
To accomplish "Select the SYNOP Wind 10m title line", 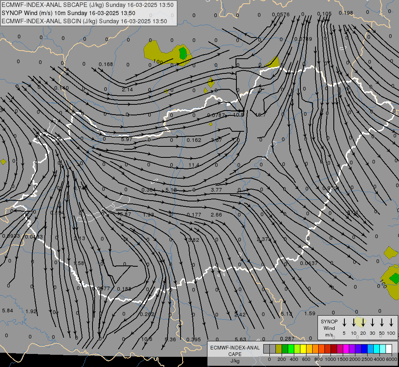I will 68,13.
